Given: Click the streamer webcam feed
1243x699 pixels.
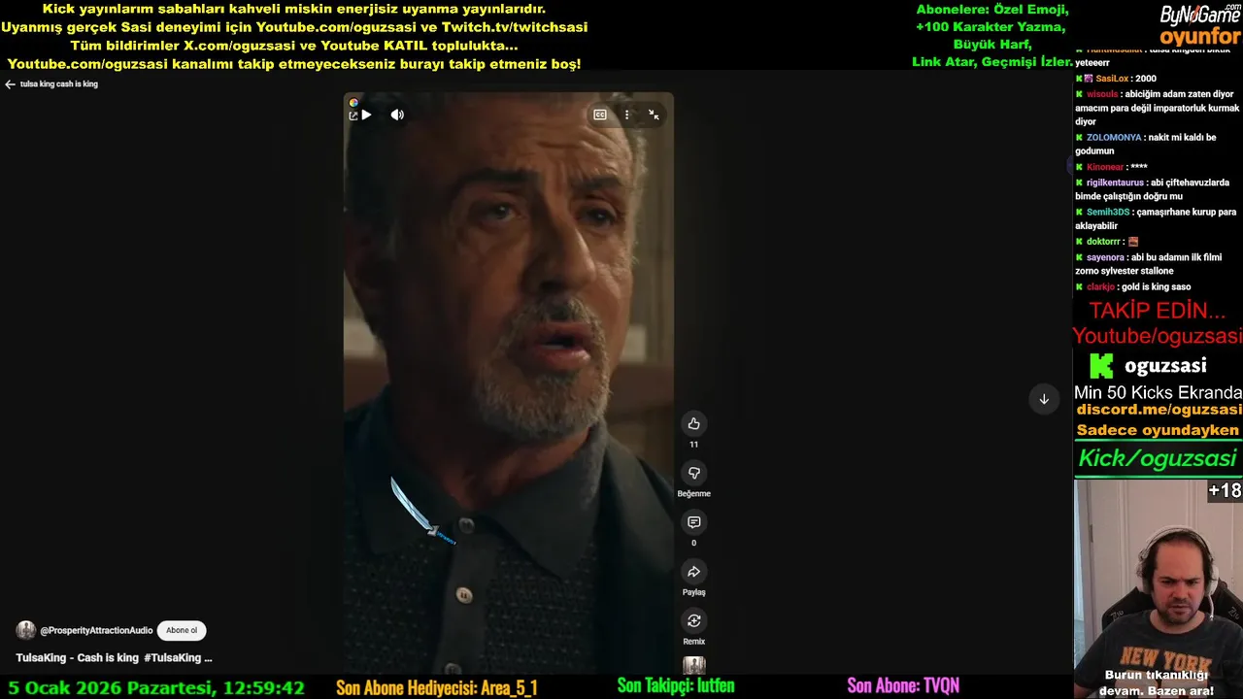Looking at the screenshot, I should [x=1159, y=588].
